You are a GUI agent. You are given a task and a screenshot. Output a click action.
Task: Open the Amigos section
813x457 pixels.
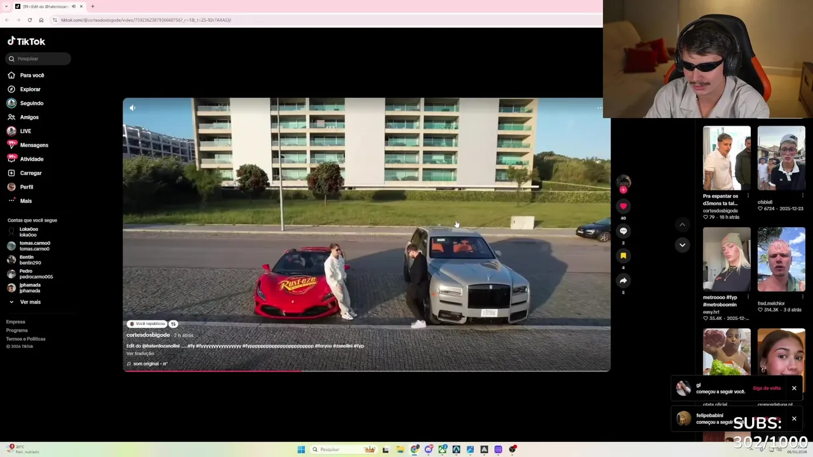[23, 117]
